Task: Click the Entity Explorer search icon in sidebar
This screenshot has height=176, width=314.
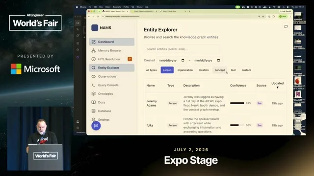Action: point(94,67)
